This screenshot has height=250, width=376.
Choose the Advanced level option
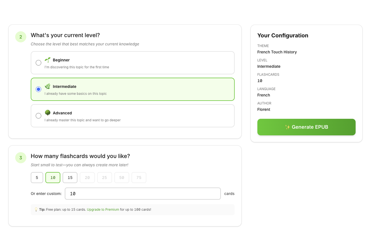[38, 115]
